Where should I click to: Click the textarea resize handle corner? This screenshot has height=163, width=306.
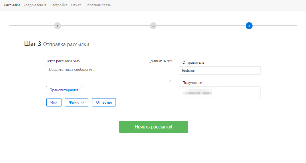pyautogui.click(x=170, y=81)
